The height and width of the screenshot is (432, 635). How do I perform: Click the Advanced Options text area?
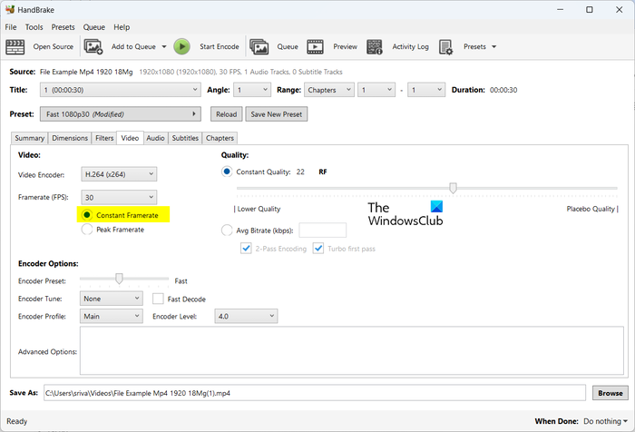(352, 351)
